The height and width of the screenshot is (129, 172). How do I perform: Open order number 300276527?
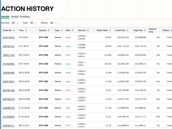[8, 81]
